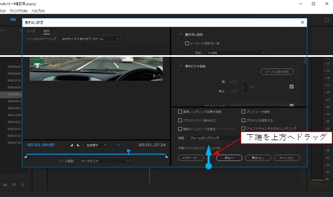
Task: Set Out point with right triangle icon
Action: tap(78, 145)
